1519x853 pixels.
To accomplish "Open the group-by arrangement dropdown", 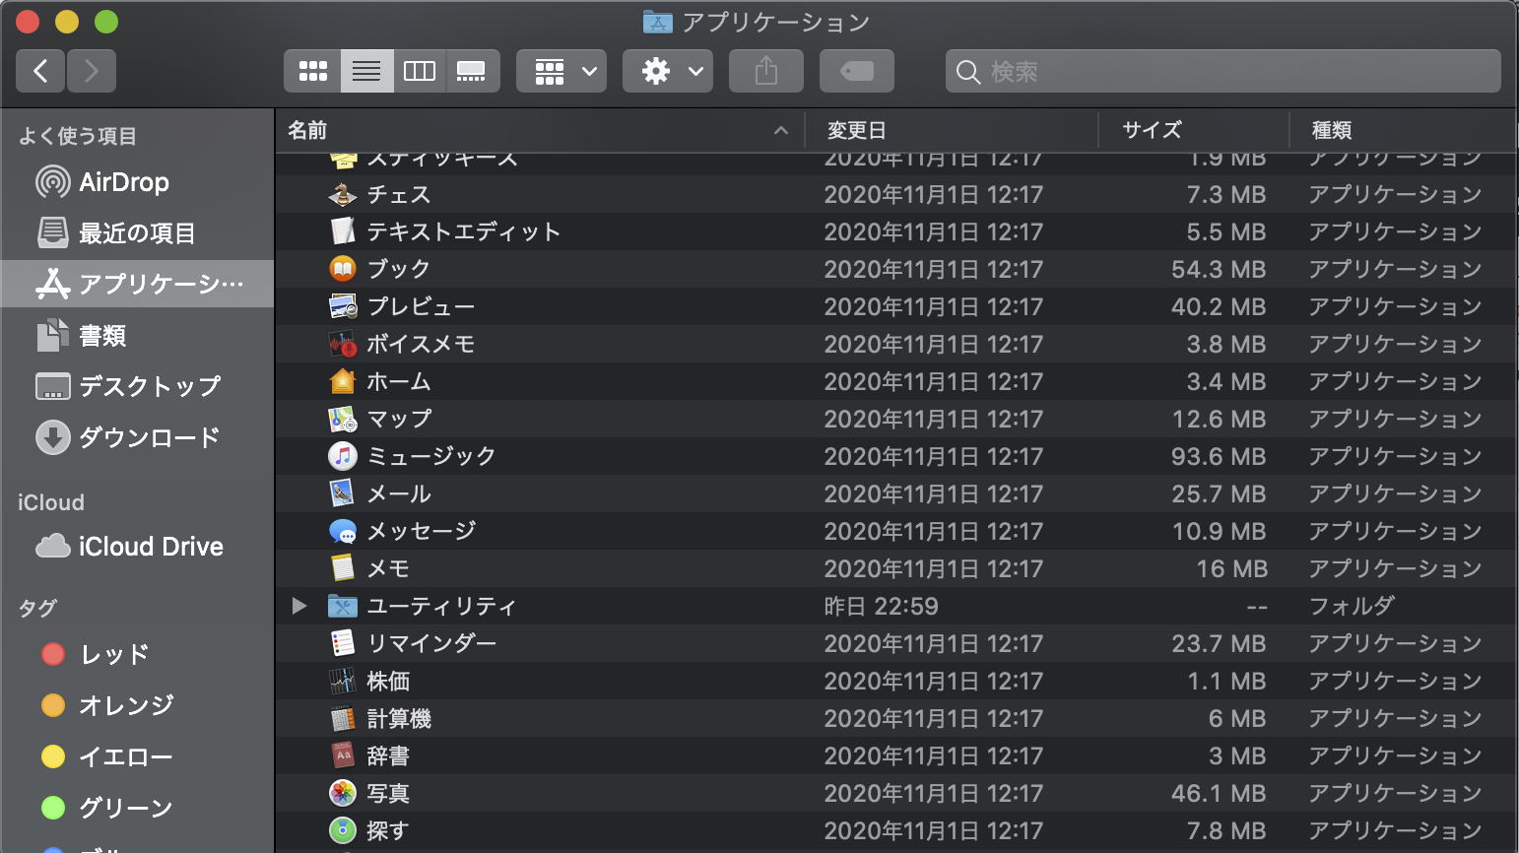I will 561,71.
